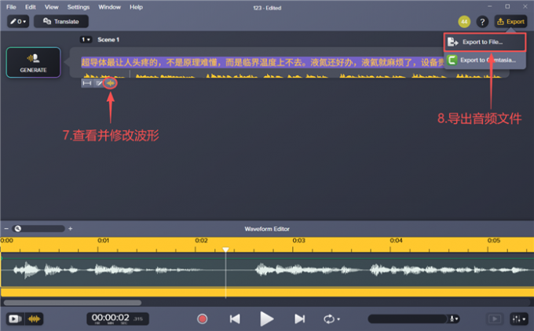Click the audio waveform track
Screen dimensions: 534x331
267,271
